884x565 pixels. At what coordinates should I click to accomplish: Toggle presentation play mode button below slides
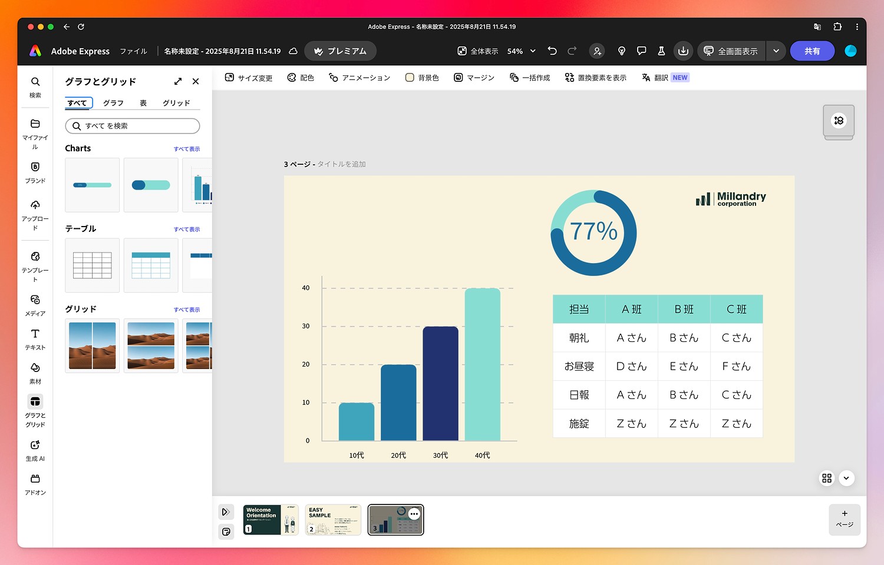click(x=226, y=511)
